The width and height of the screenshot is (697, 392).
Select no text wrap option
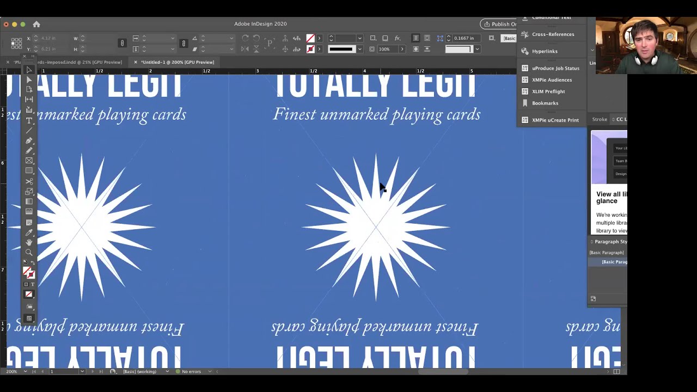(415, 38)
